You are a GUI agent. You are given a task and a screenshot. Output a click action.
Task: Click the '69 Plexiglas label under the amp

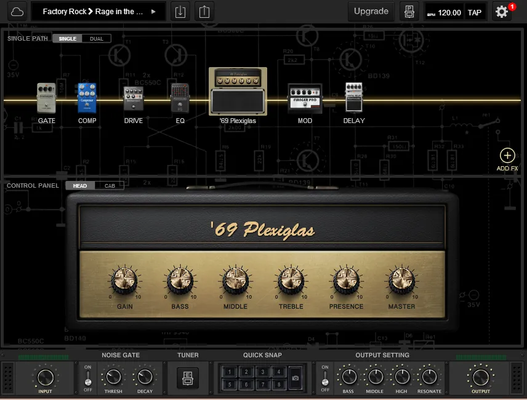238,121
